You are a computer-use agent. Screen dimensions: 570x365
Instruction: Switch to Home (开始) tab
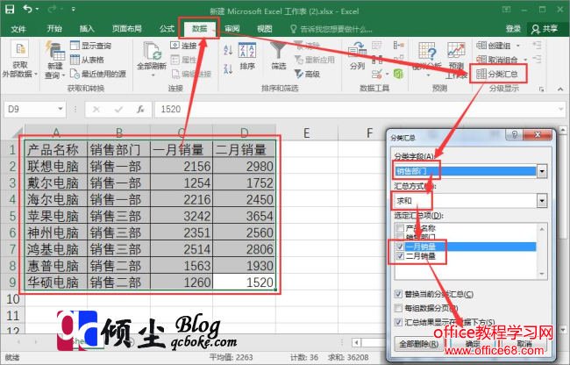coord(54,29)
